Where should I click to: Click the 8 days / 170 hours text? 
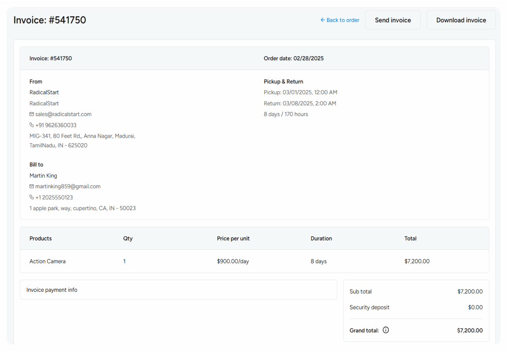(286, 114)
